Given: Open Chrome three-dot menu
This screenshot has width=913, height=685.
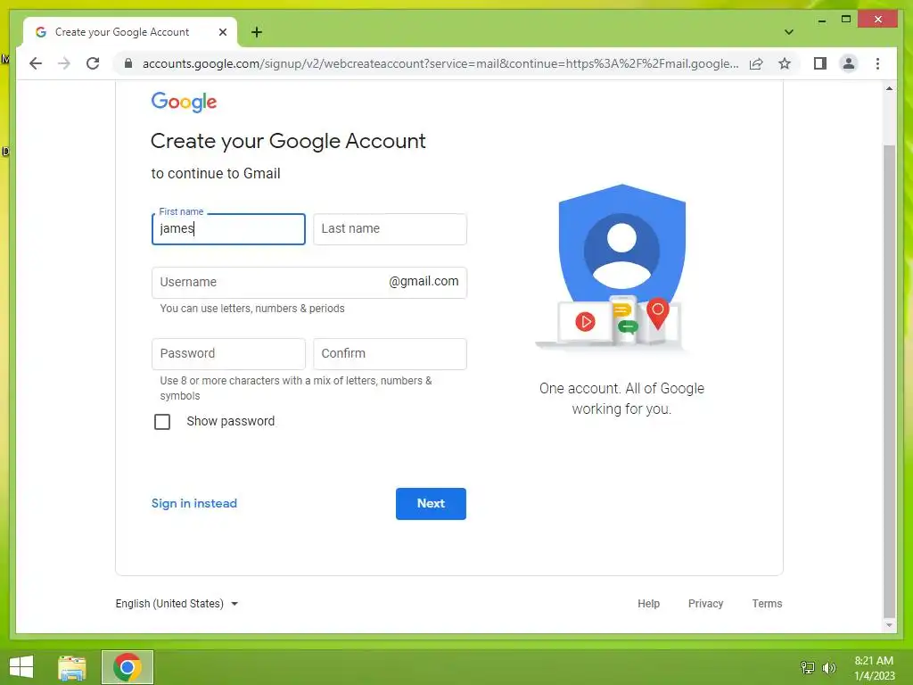Looking at the screenshot, I should (877, 63).
